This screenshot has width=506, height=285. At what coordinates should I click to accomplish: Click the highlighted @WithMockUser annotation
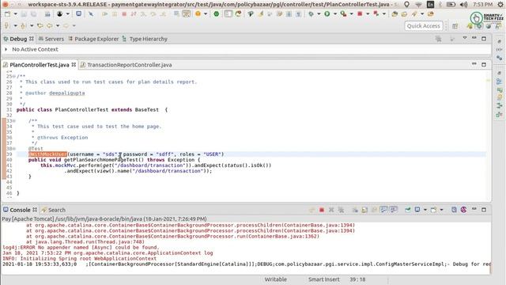coord(47,154)
